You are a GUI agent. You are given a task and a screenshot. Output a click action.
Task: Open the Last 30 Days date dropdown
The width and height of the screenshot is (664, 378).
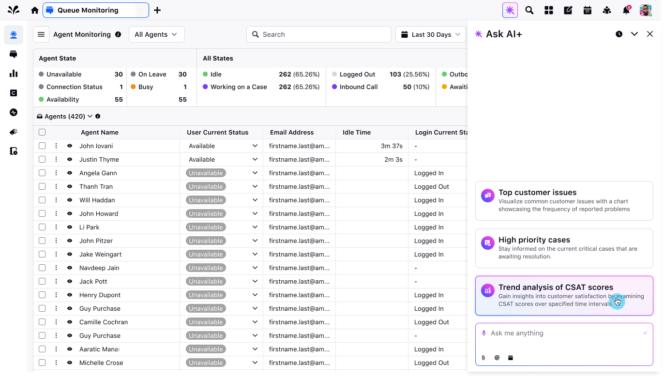pos(431,34)
